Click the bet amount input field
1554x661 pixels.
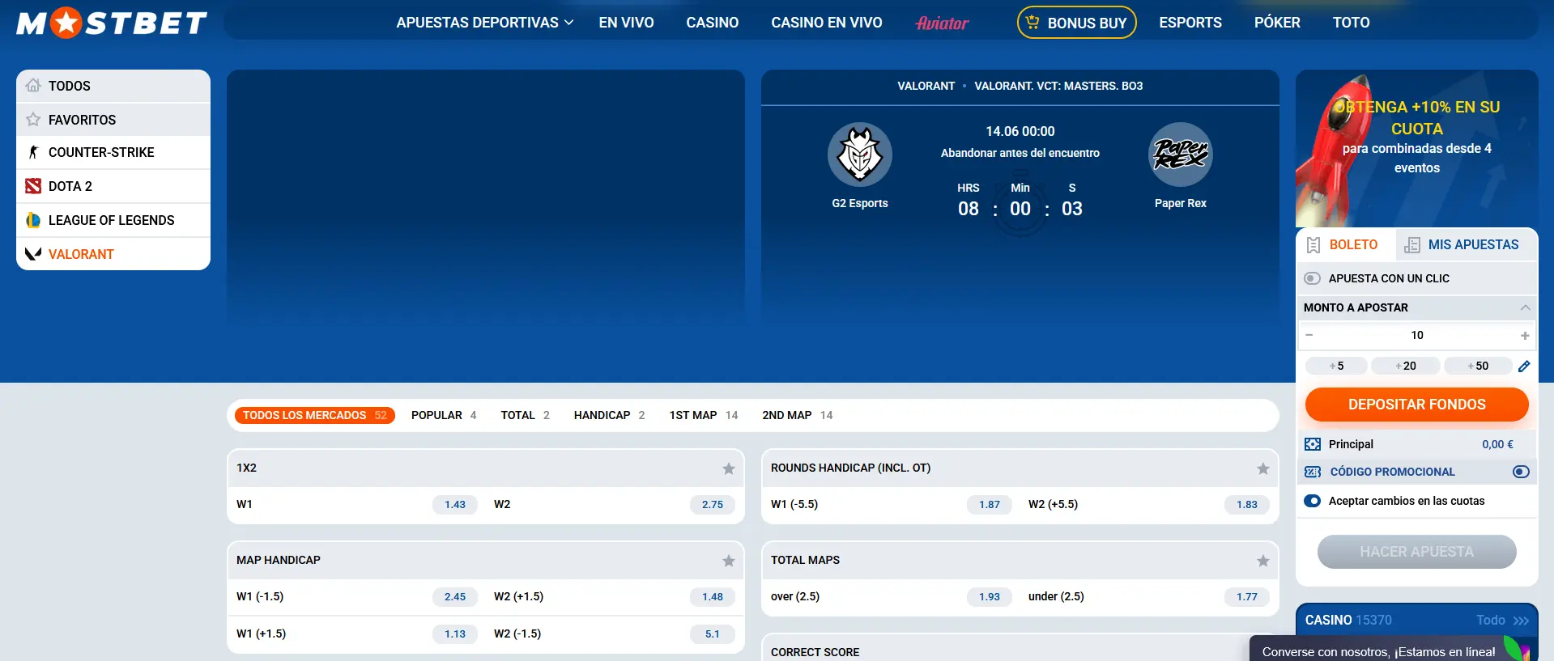tap(1417, 335)
